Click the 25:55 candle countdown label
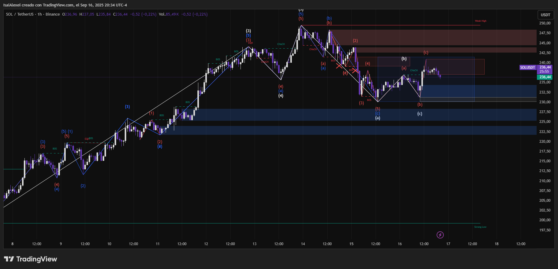The image size is (558, 269). (544, 72)
